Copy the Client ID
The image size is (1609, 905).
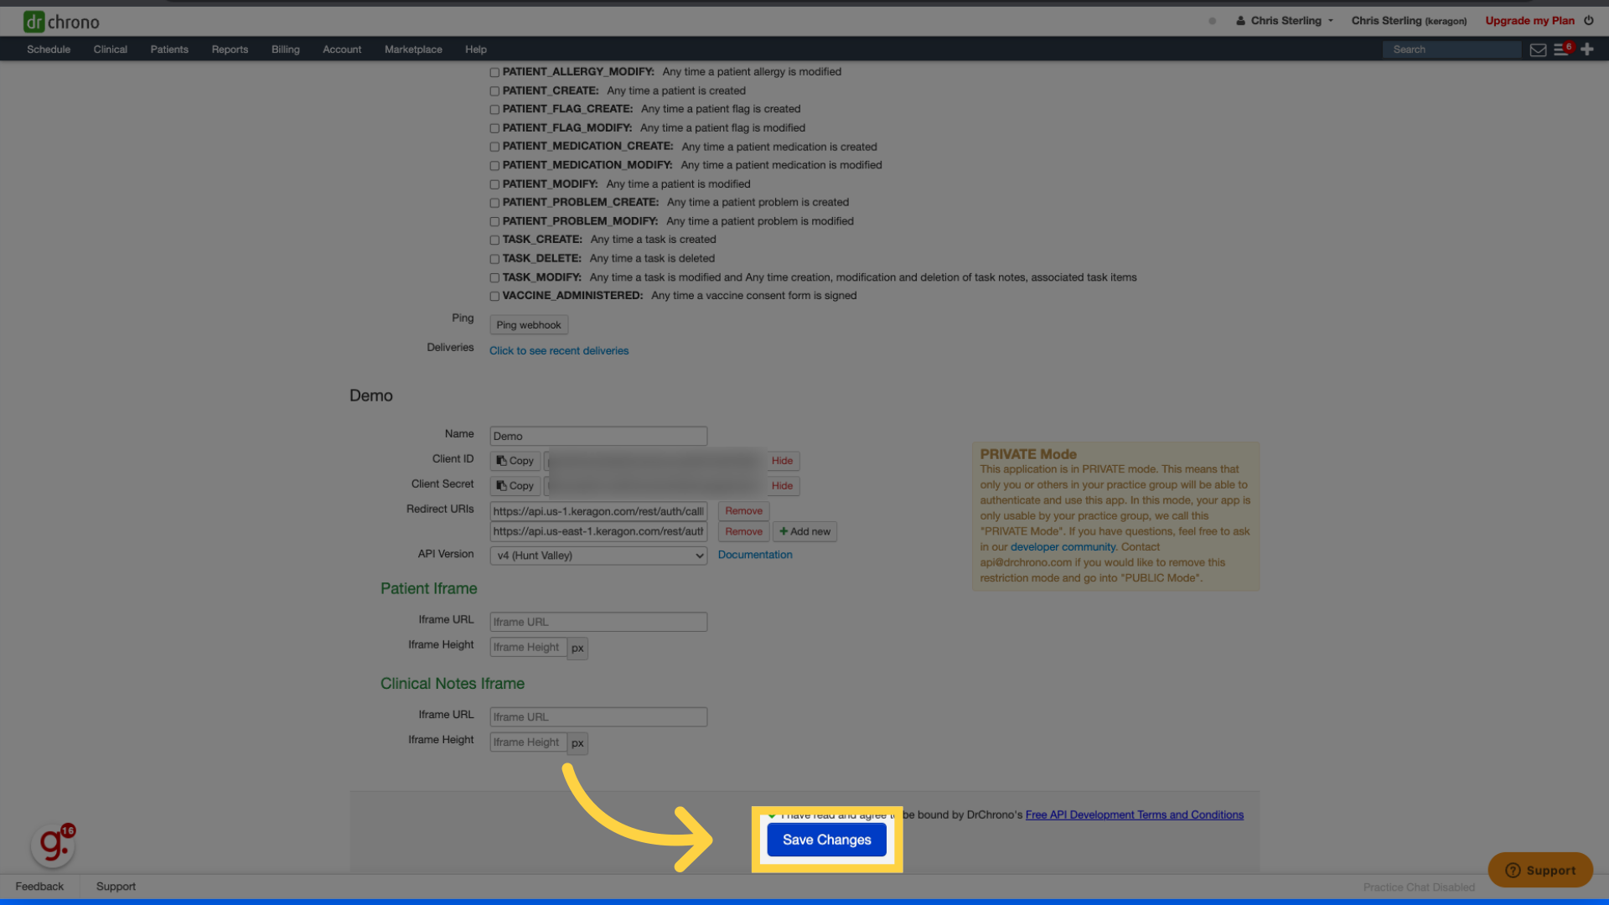click(515, 461)
